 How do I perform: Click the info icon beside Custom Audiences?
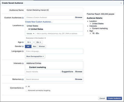[x=23, y=18]
